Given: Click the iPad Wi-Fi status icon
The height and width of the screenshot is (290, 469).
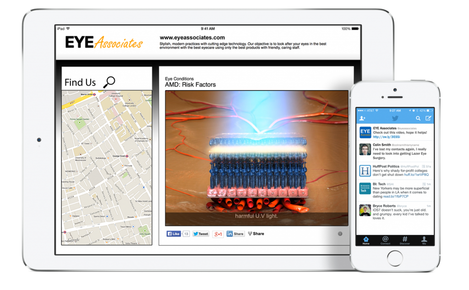Looking at the screenshot, I should pyautogui.click(x=68, y=29).
